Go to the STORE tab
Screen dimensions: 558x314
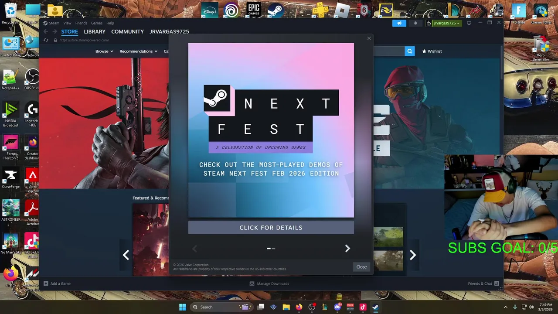(69, 31)
